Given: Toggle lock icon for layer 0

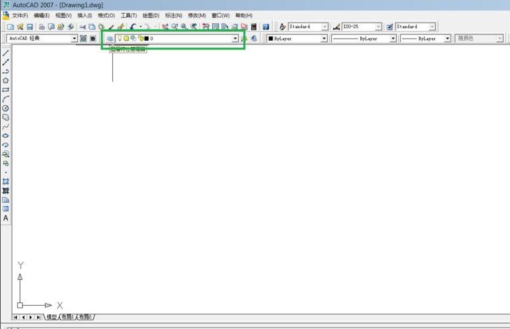Looking at the screenshot, I should [x=140, y=39].
